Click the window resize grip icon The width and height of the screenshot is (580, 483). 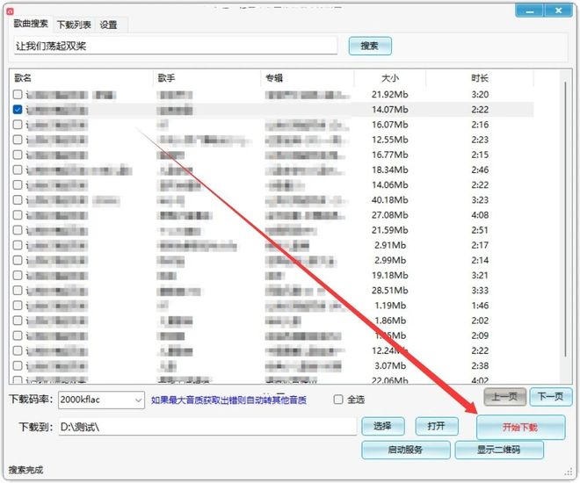(x=569, y=472)
